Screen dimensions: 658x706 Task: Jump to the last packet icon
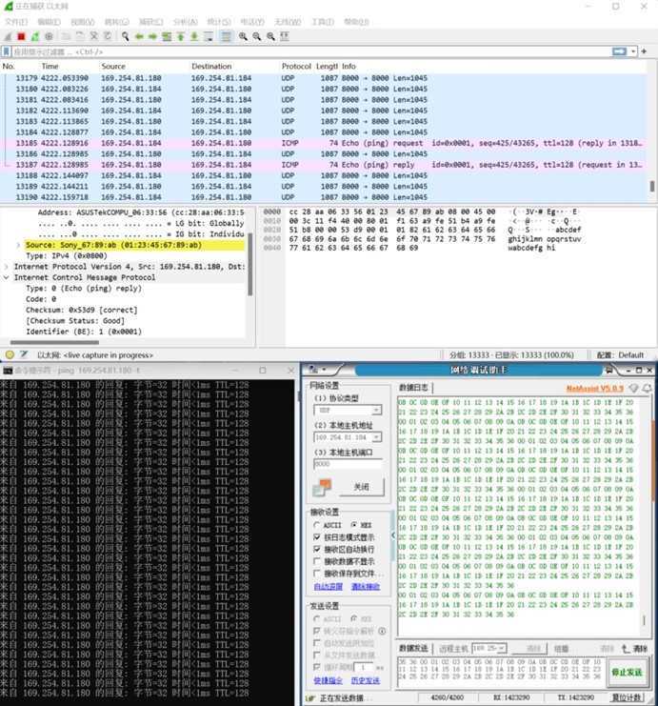click(194, 36)
